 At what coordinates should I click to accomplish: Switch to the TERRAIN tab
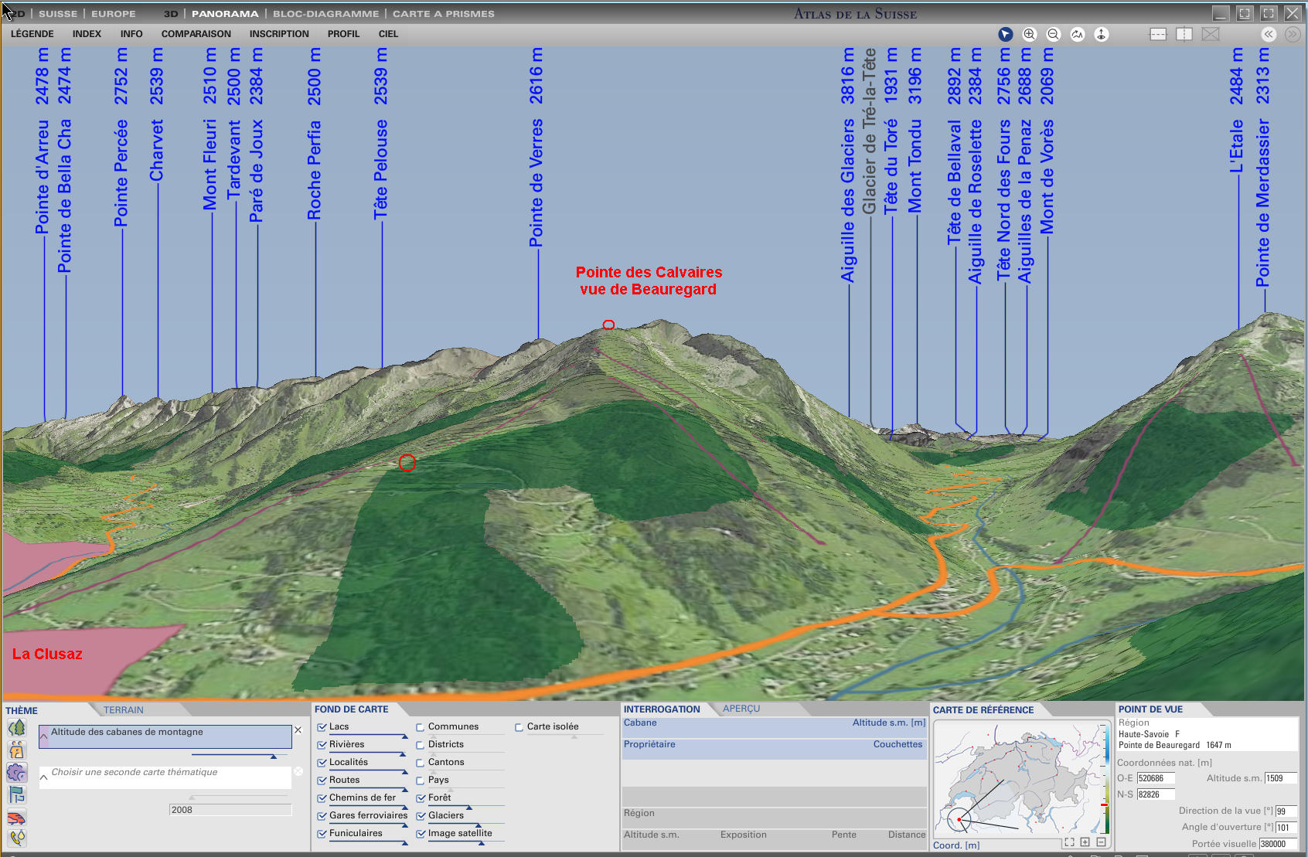[x=124, y=710]
